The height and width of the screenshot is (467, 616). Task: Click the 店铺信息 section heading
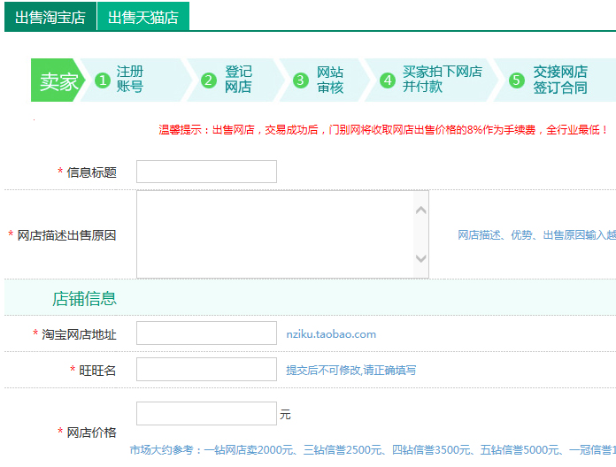(84, 299)
